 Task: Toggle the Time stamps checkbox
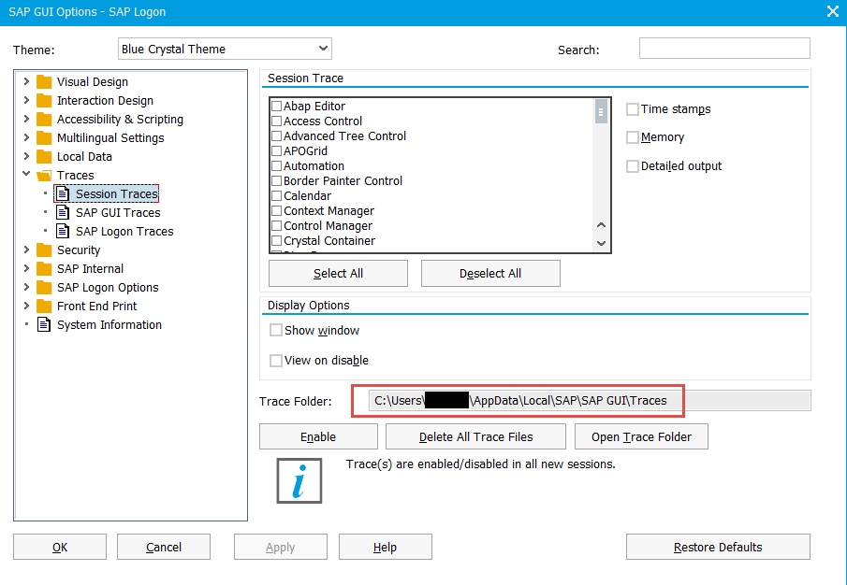tap(633, 109)
